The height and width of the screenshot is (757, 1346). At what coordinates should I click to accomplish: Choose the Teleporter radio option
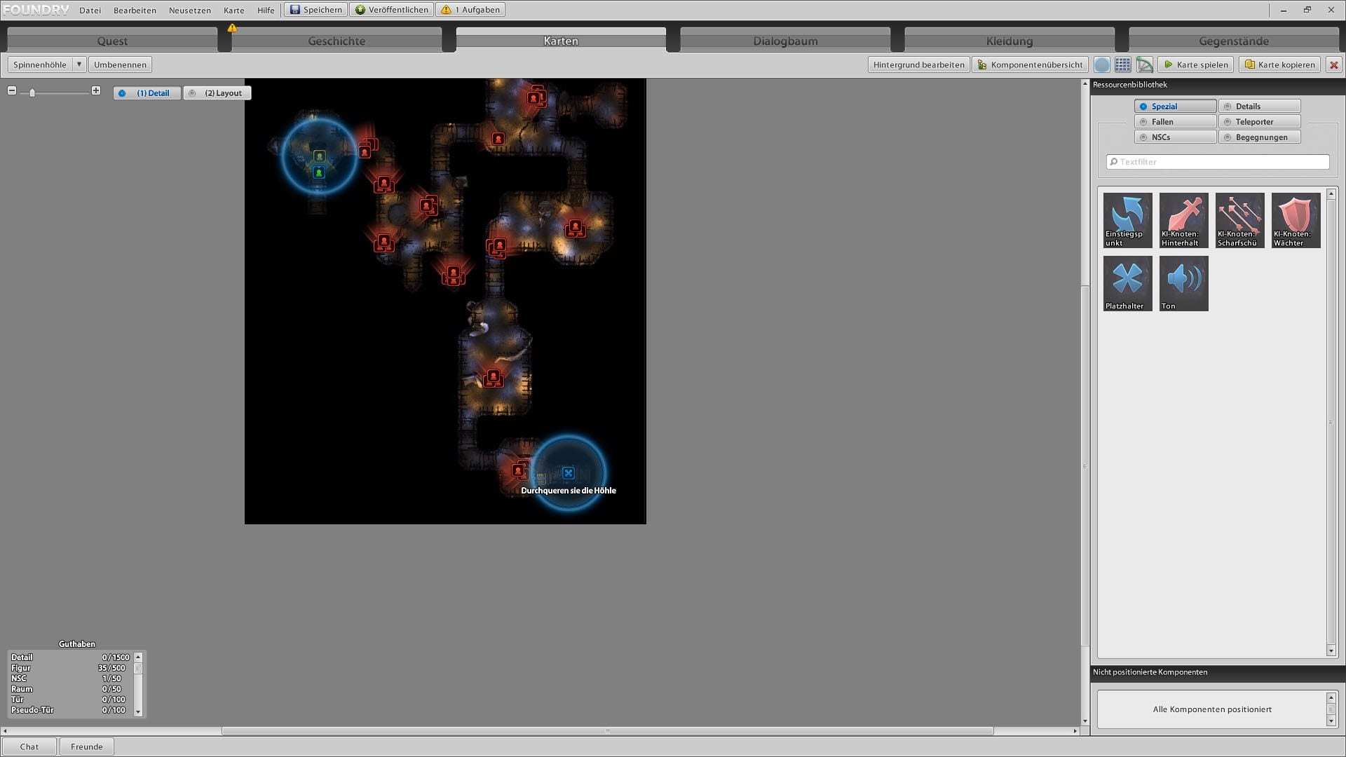pos(1259,122)
